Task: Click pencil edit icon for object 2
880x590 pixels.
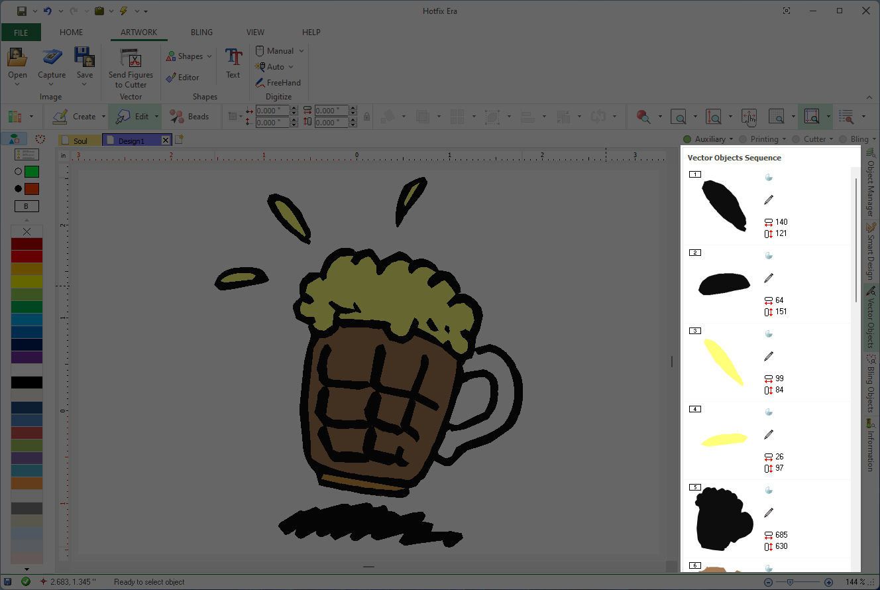Action: (x=769, y=278)
